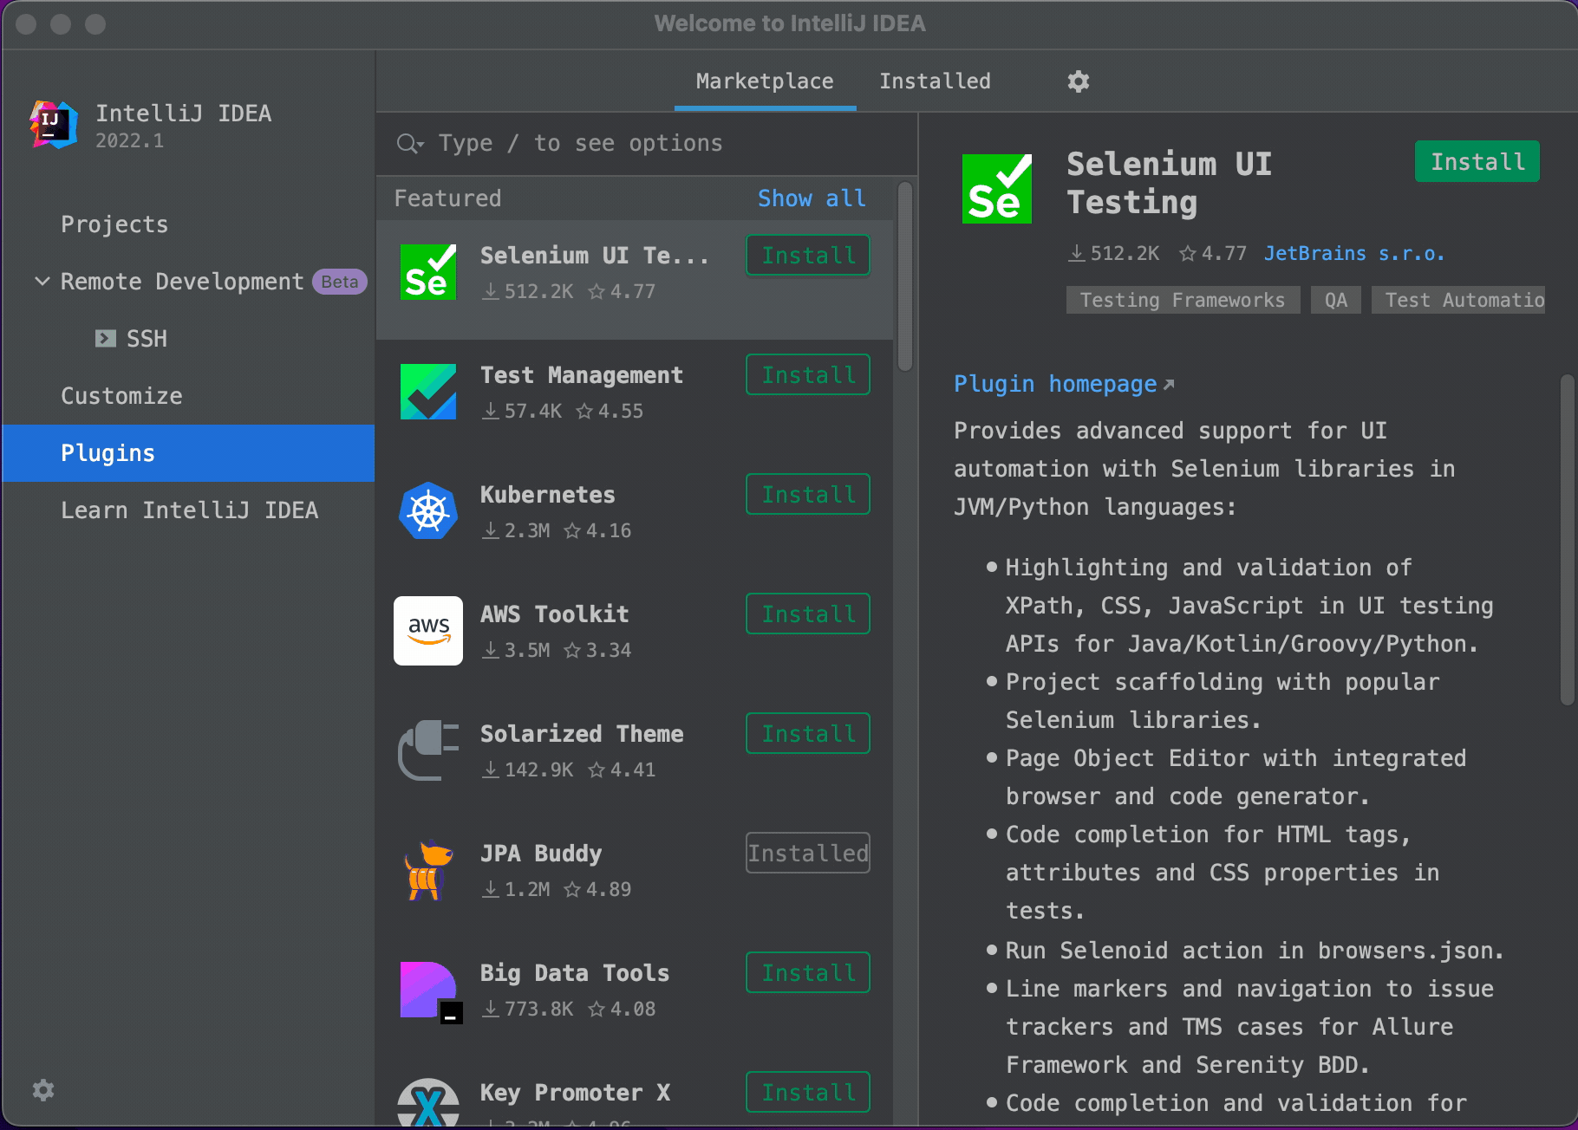Open the Plugin homepage link
This screenshot has width=1578, height=1130.
click(x=1054, y=384)
